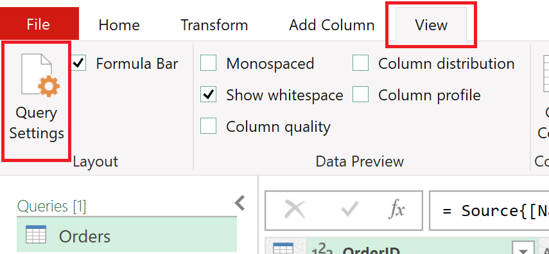Enable Column distribution checkbox

point(361,64)
